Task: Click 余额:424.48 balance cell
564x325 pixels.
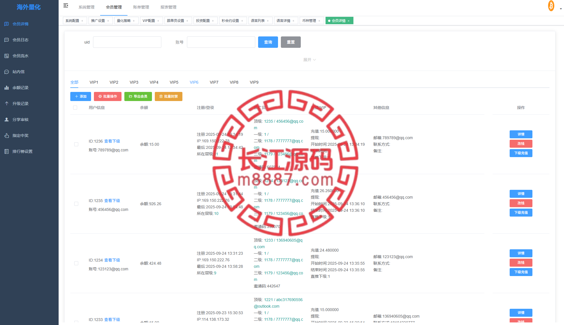Action: point(151,263)
